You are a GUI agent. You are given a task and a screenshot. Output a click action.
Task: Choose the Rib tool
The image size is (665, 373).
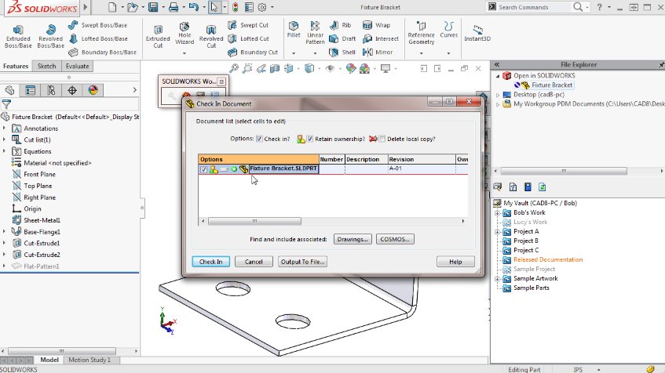coord(340,25)
